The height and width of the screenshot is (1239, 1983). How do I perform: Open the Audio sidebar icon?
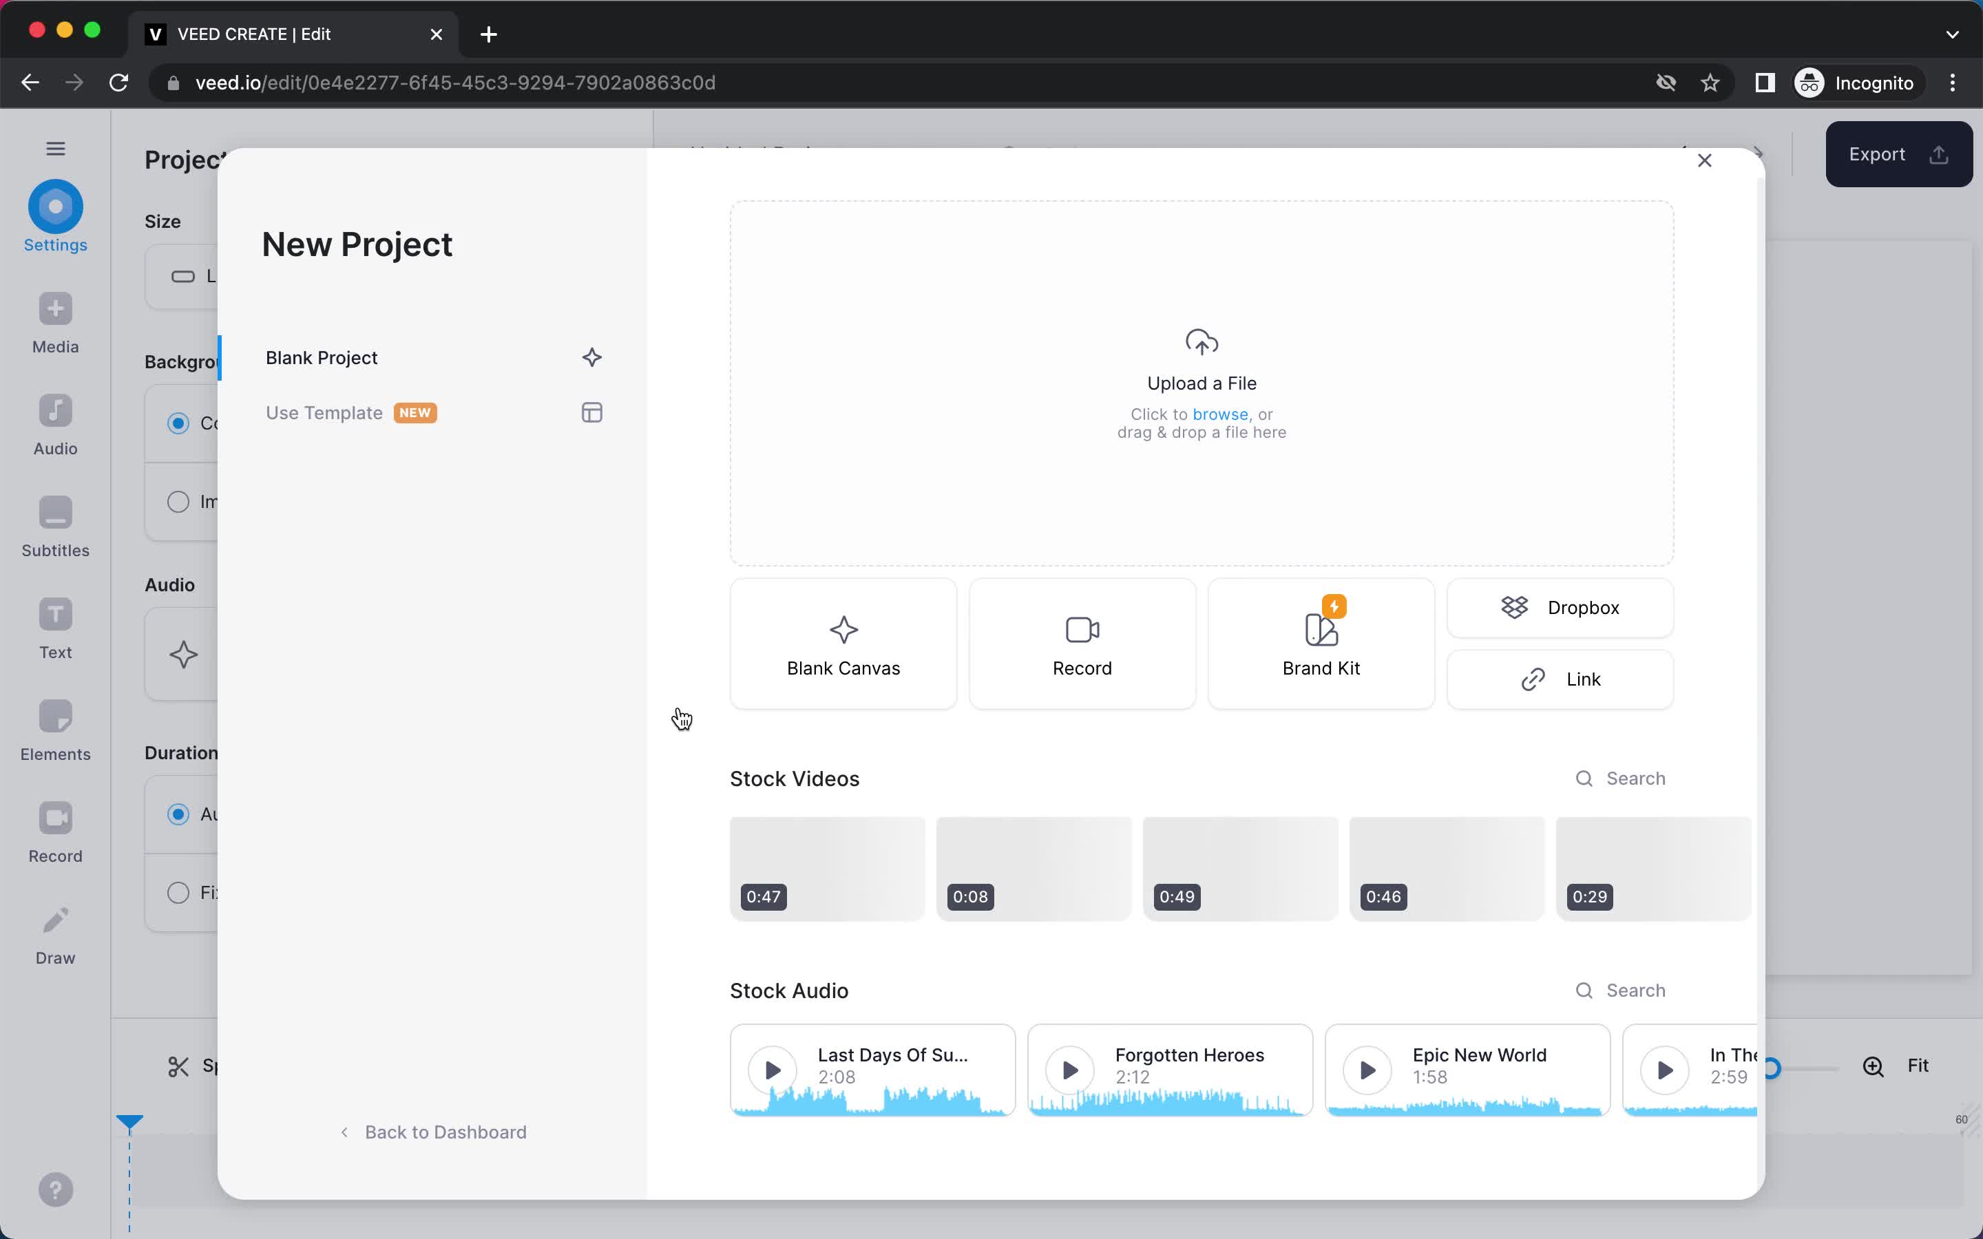click(x=55, y=410)
